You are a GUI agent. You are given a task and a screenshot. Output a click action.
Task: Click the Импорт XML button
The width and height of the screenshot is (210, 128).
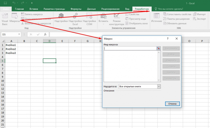(199, 14)
